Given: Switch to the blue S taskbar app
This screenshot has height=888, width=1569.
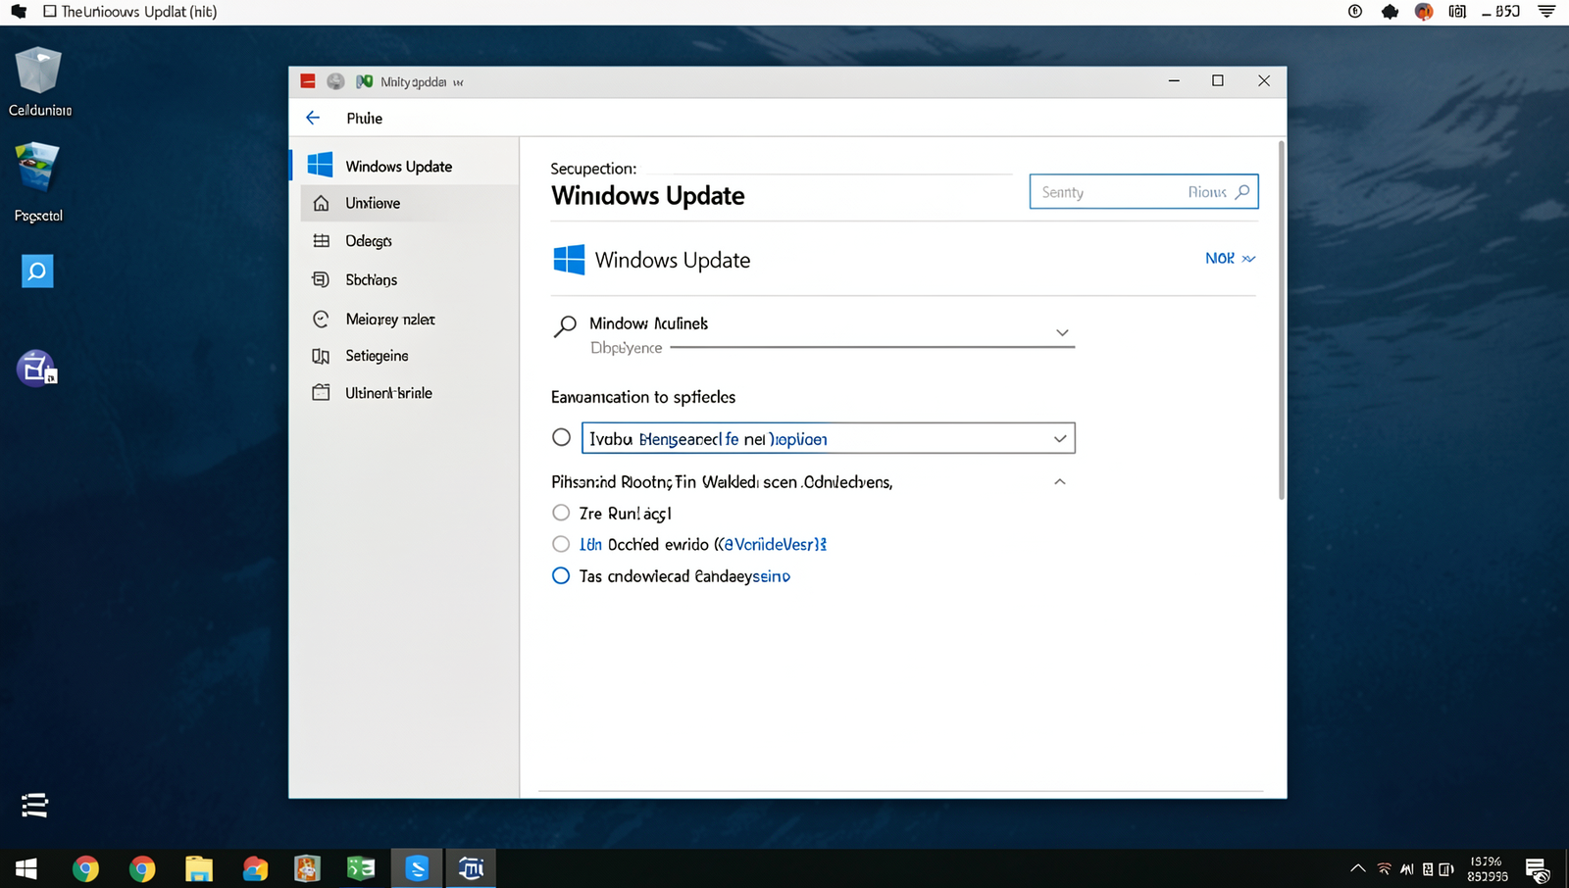Looking at the screenshot, I should (x=417, y=868).
